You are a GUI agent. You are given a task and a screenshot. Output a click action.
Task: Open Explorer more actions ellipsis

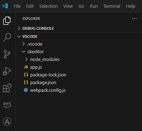click(x=134, y=19)
